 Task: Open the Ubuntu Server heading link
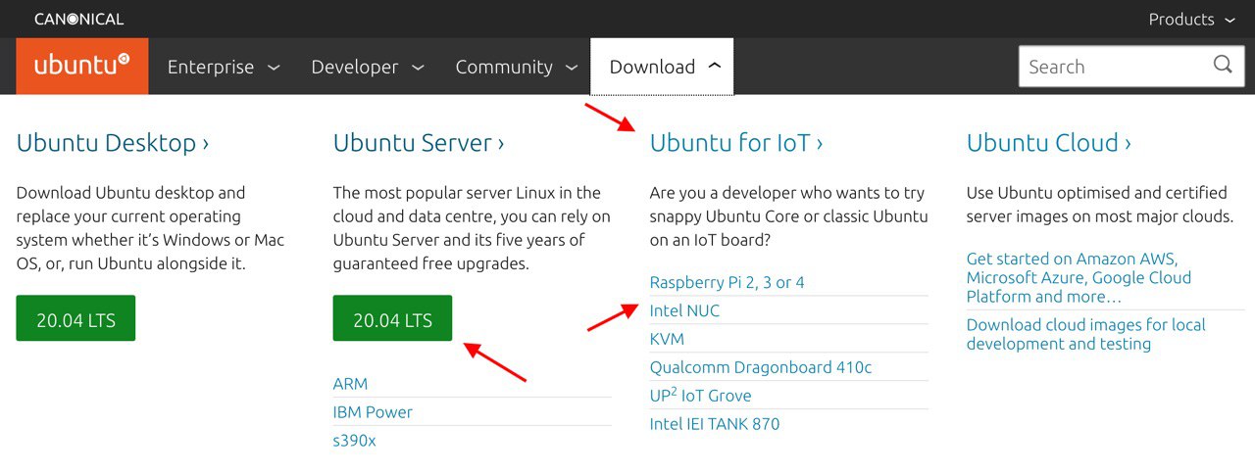point(419,143)
